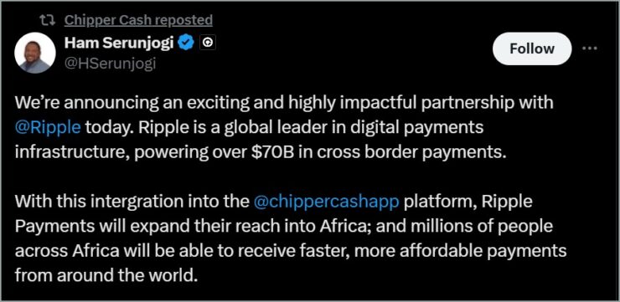
Task: Open the Chipper Cash reposted link
Action: tap(138, 20)
